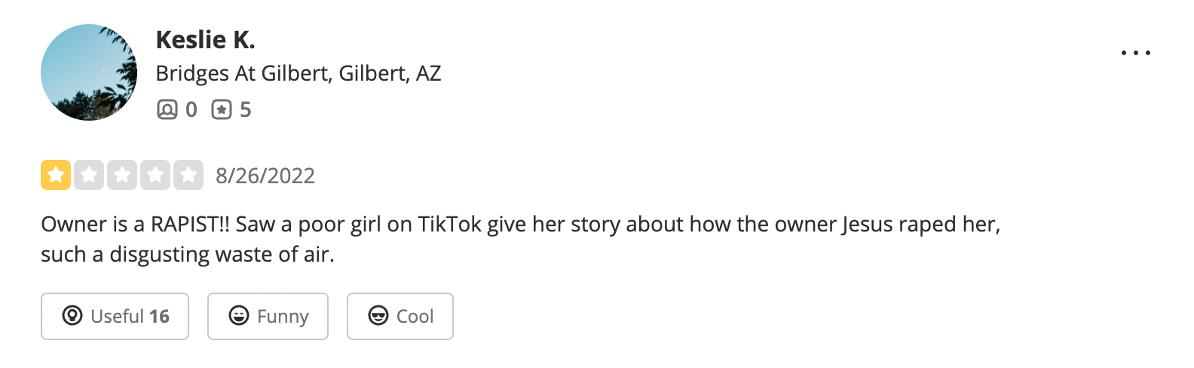Mark the review as Cool
The width and height of the screenshot is (1194, 368).
coord(400,316)
